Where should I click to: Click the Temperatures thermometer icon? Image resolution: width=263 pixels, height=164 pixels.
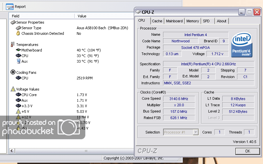[x=12, y=45]
